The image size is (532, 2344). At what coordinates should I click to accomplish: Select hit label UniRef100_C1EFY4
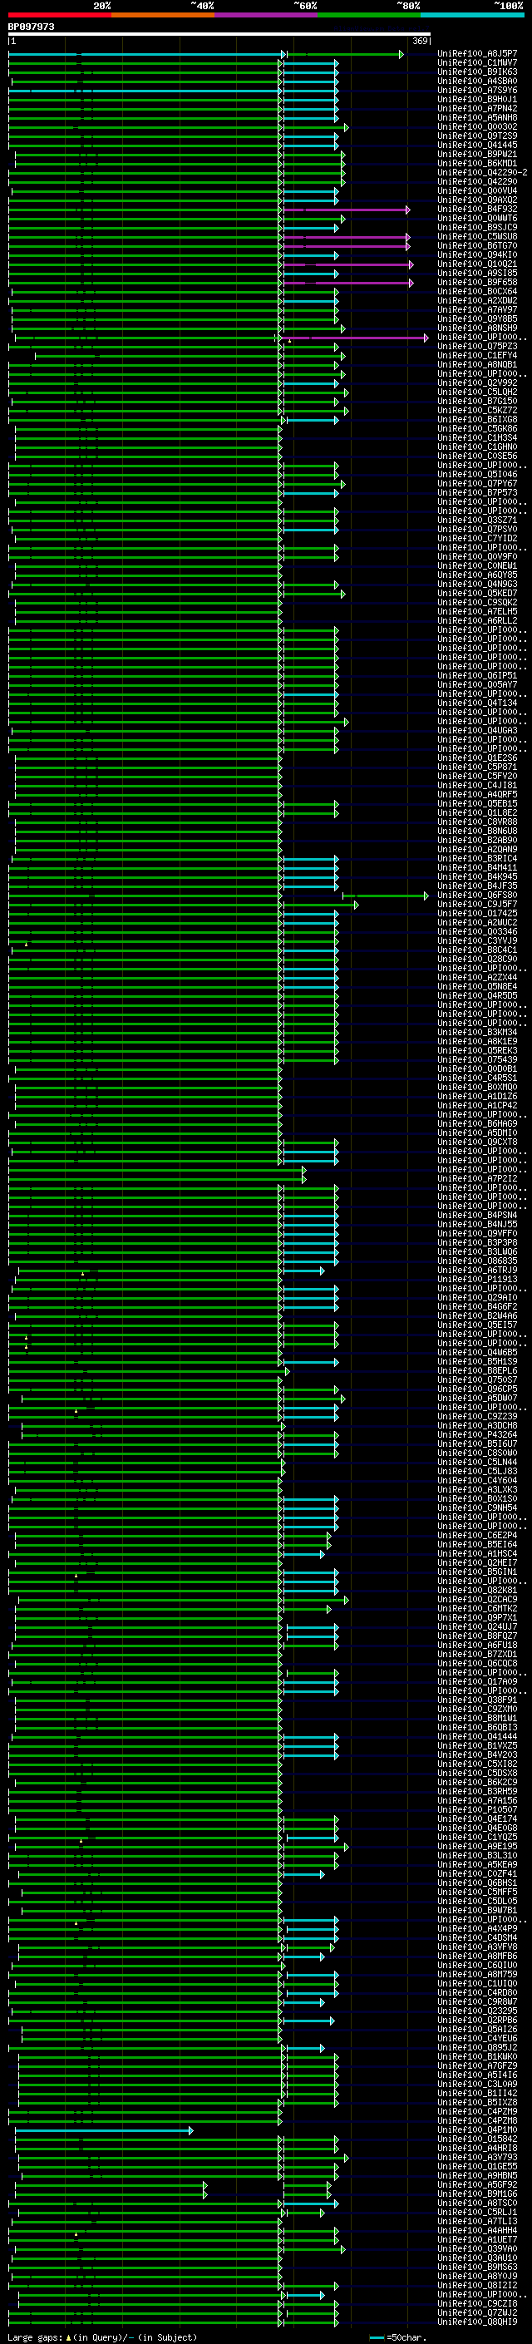(x=477, y=356)
